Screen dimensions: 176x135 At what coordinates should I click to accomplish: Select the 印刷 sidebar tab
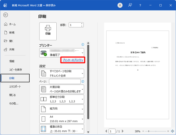(15, 78)
